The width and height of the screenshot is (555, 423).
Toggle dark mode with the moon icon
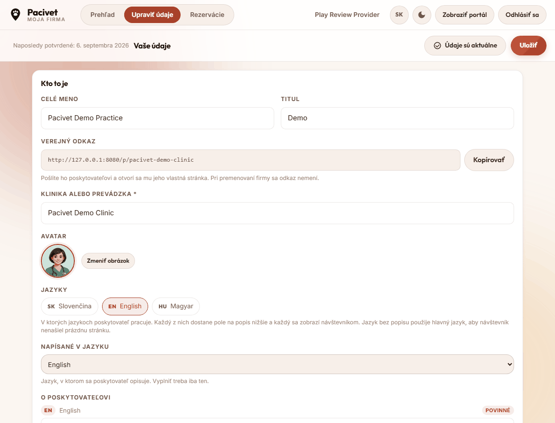tap(421, 15)
